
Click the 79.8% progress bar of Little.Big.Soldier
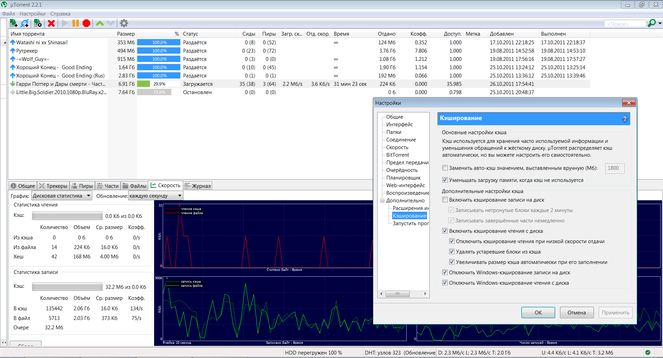(159, 92)
